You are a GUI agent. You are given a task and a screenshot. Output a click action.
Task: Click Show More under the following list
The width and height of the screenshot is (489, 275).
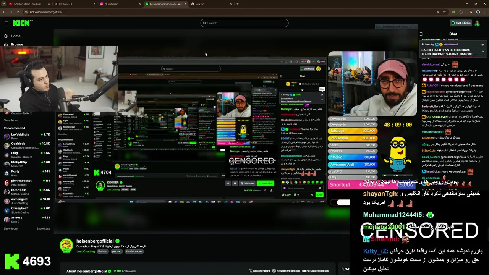point(10,120)
